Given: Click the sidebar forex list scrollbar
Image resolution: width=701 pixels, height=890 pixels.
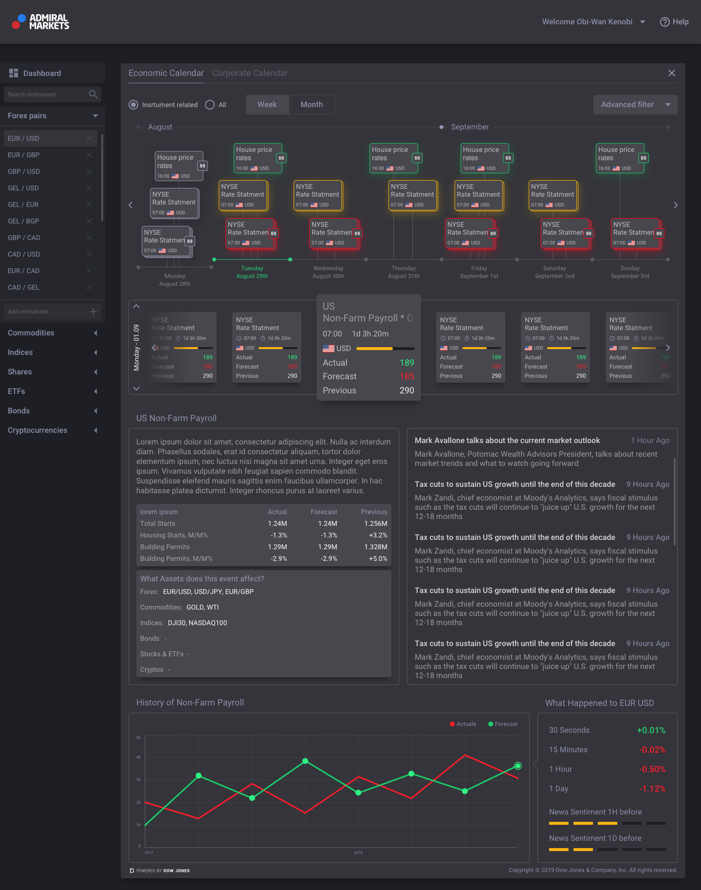Looking at the screenshot, I should click(x=102, y=178).
